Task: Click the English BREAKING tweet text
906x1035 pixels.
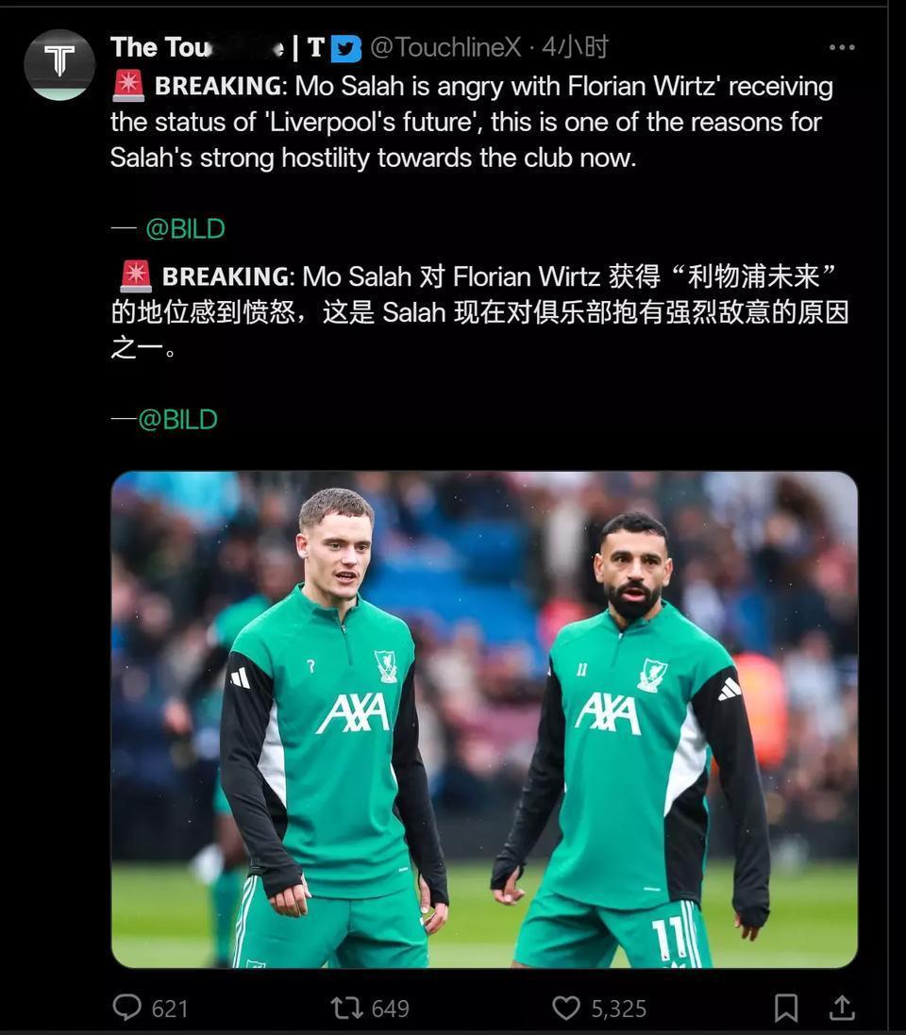Action: pos(472,122)
